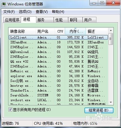Select the ThunderPla process row
Image resolution: width=121 pixels, height=128 pixels.
point(58,90)
